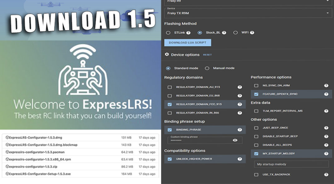This screenshot has width=334, height=184.
Task: Choose Manual mode for device options
Action: coord(207,68)
